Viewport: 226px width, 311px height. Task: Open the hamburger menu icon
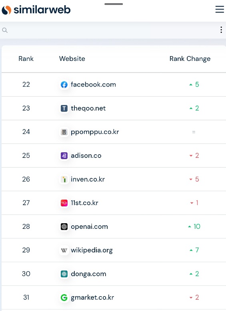coord(220,9)
